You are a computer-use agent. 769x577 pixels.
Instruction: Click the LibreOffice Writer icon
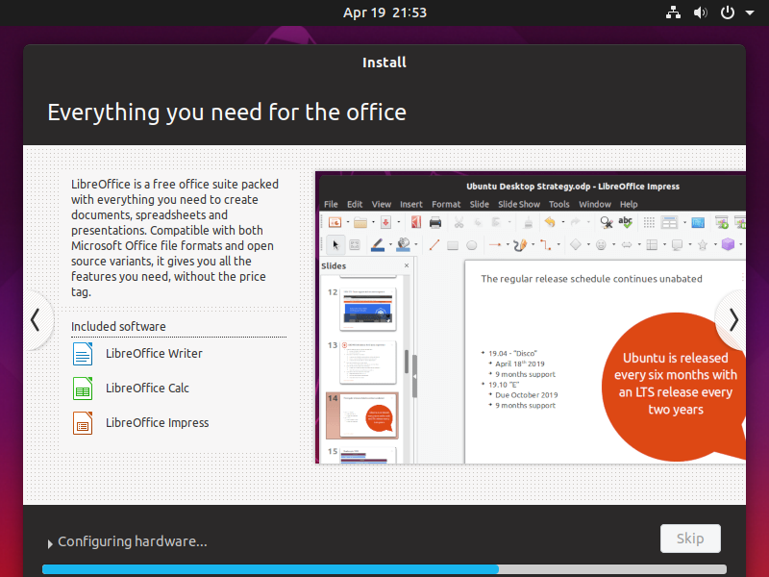point(83,354)
